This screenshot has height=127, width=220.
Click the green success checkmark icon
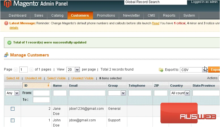tap(9, 43)
